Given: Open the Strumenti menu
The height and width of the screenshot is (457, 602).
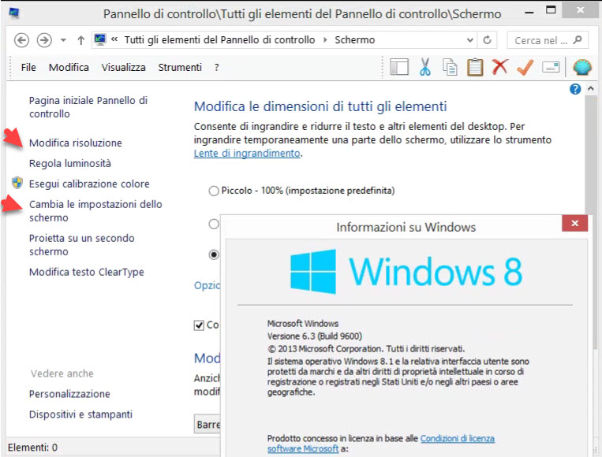Looking at the screenshot, I should [x=180, y=68].
